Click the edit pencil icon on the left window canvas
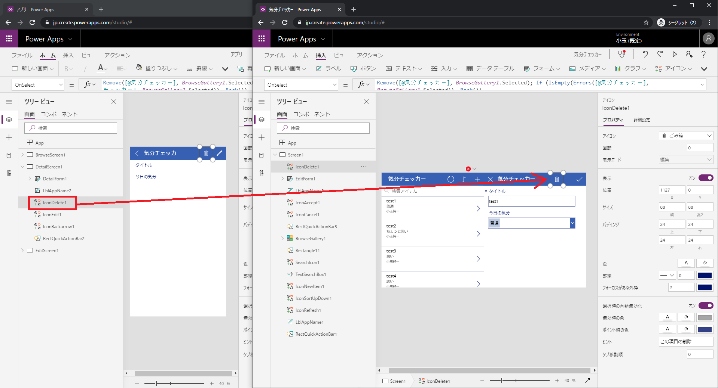718x388 pixels. tap(220, 153)
